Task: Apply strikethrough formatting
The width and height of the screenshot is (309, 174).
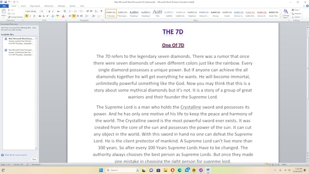Action: pyautogui.click(x=40, y=16)
